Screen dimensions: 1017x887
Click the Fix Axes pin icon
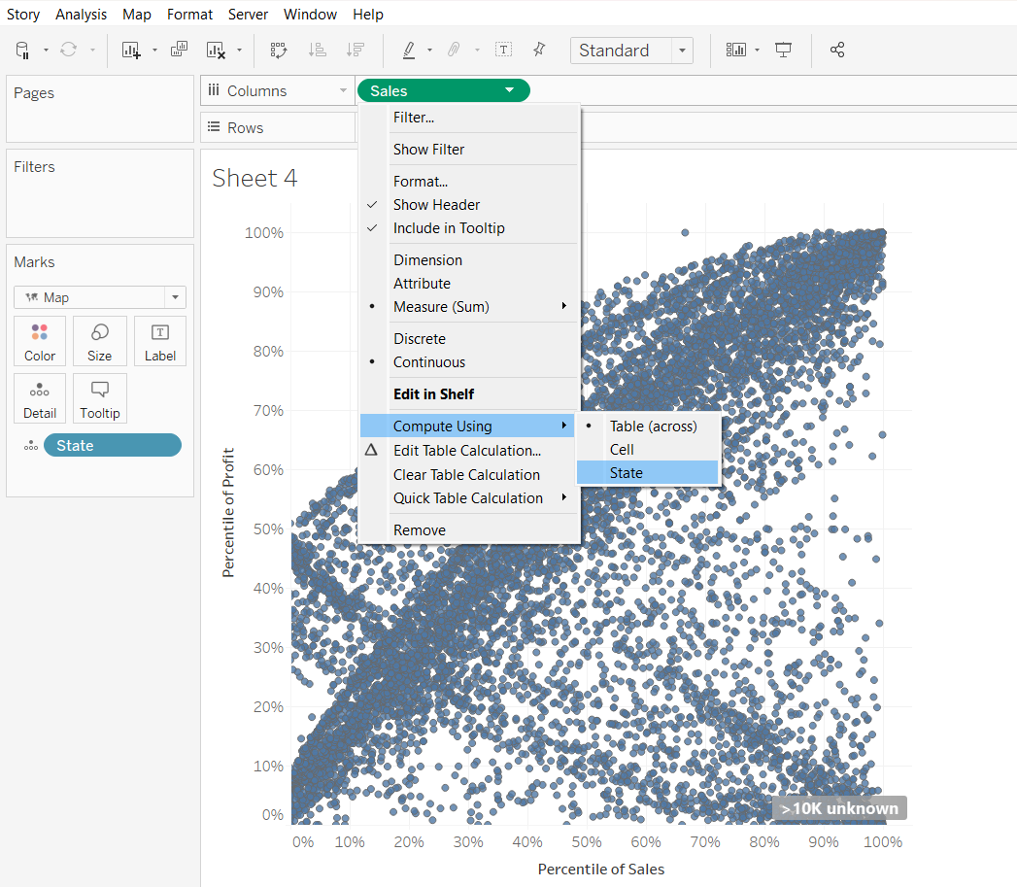[x=539, y=51]
